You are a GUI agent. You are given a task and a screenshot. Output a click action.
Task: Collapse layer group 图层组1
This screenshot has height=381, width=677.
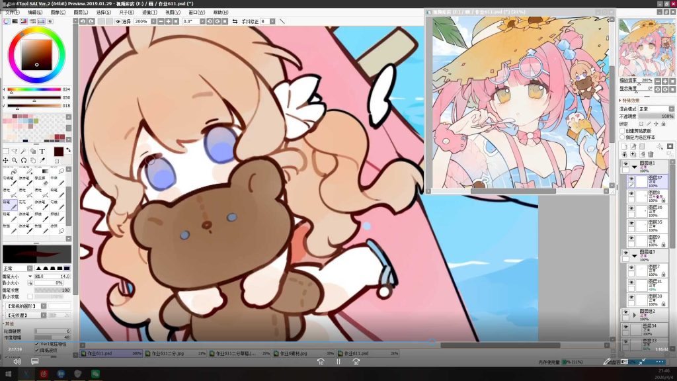point(634,166)
